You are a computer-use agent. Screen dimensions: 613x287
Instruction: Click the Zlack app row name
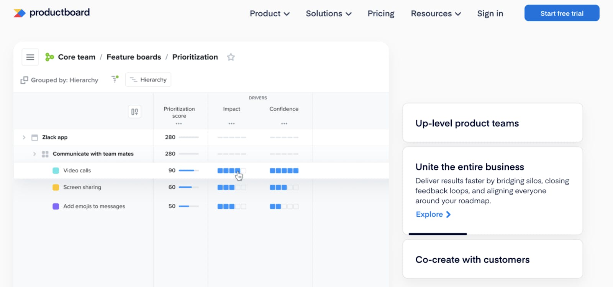[x=55, y=138]
